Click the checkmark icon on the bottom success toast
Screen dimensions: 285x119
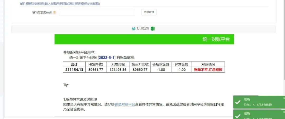point(238,116)
